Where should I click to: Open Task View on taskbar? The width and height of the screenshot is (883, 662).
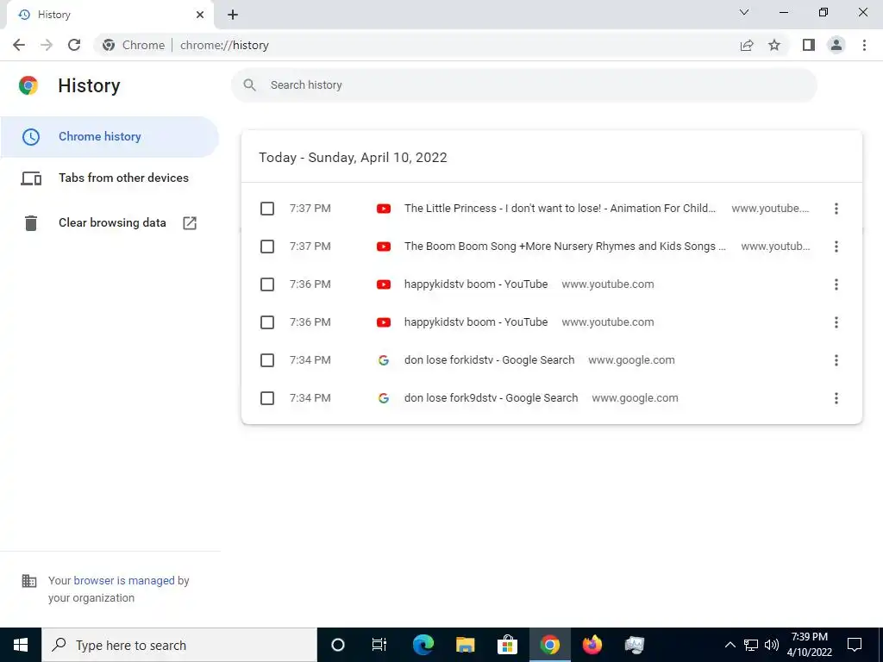379,645
